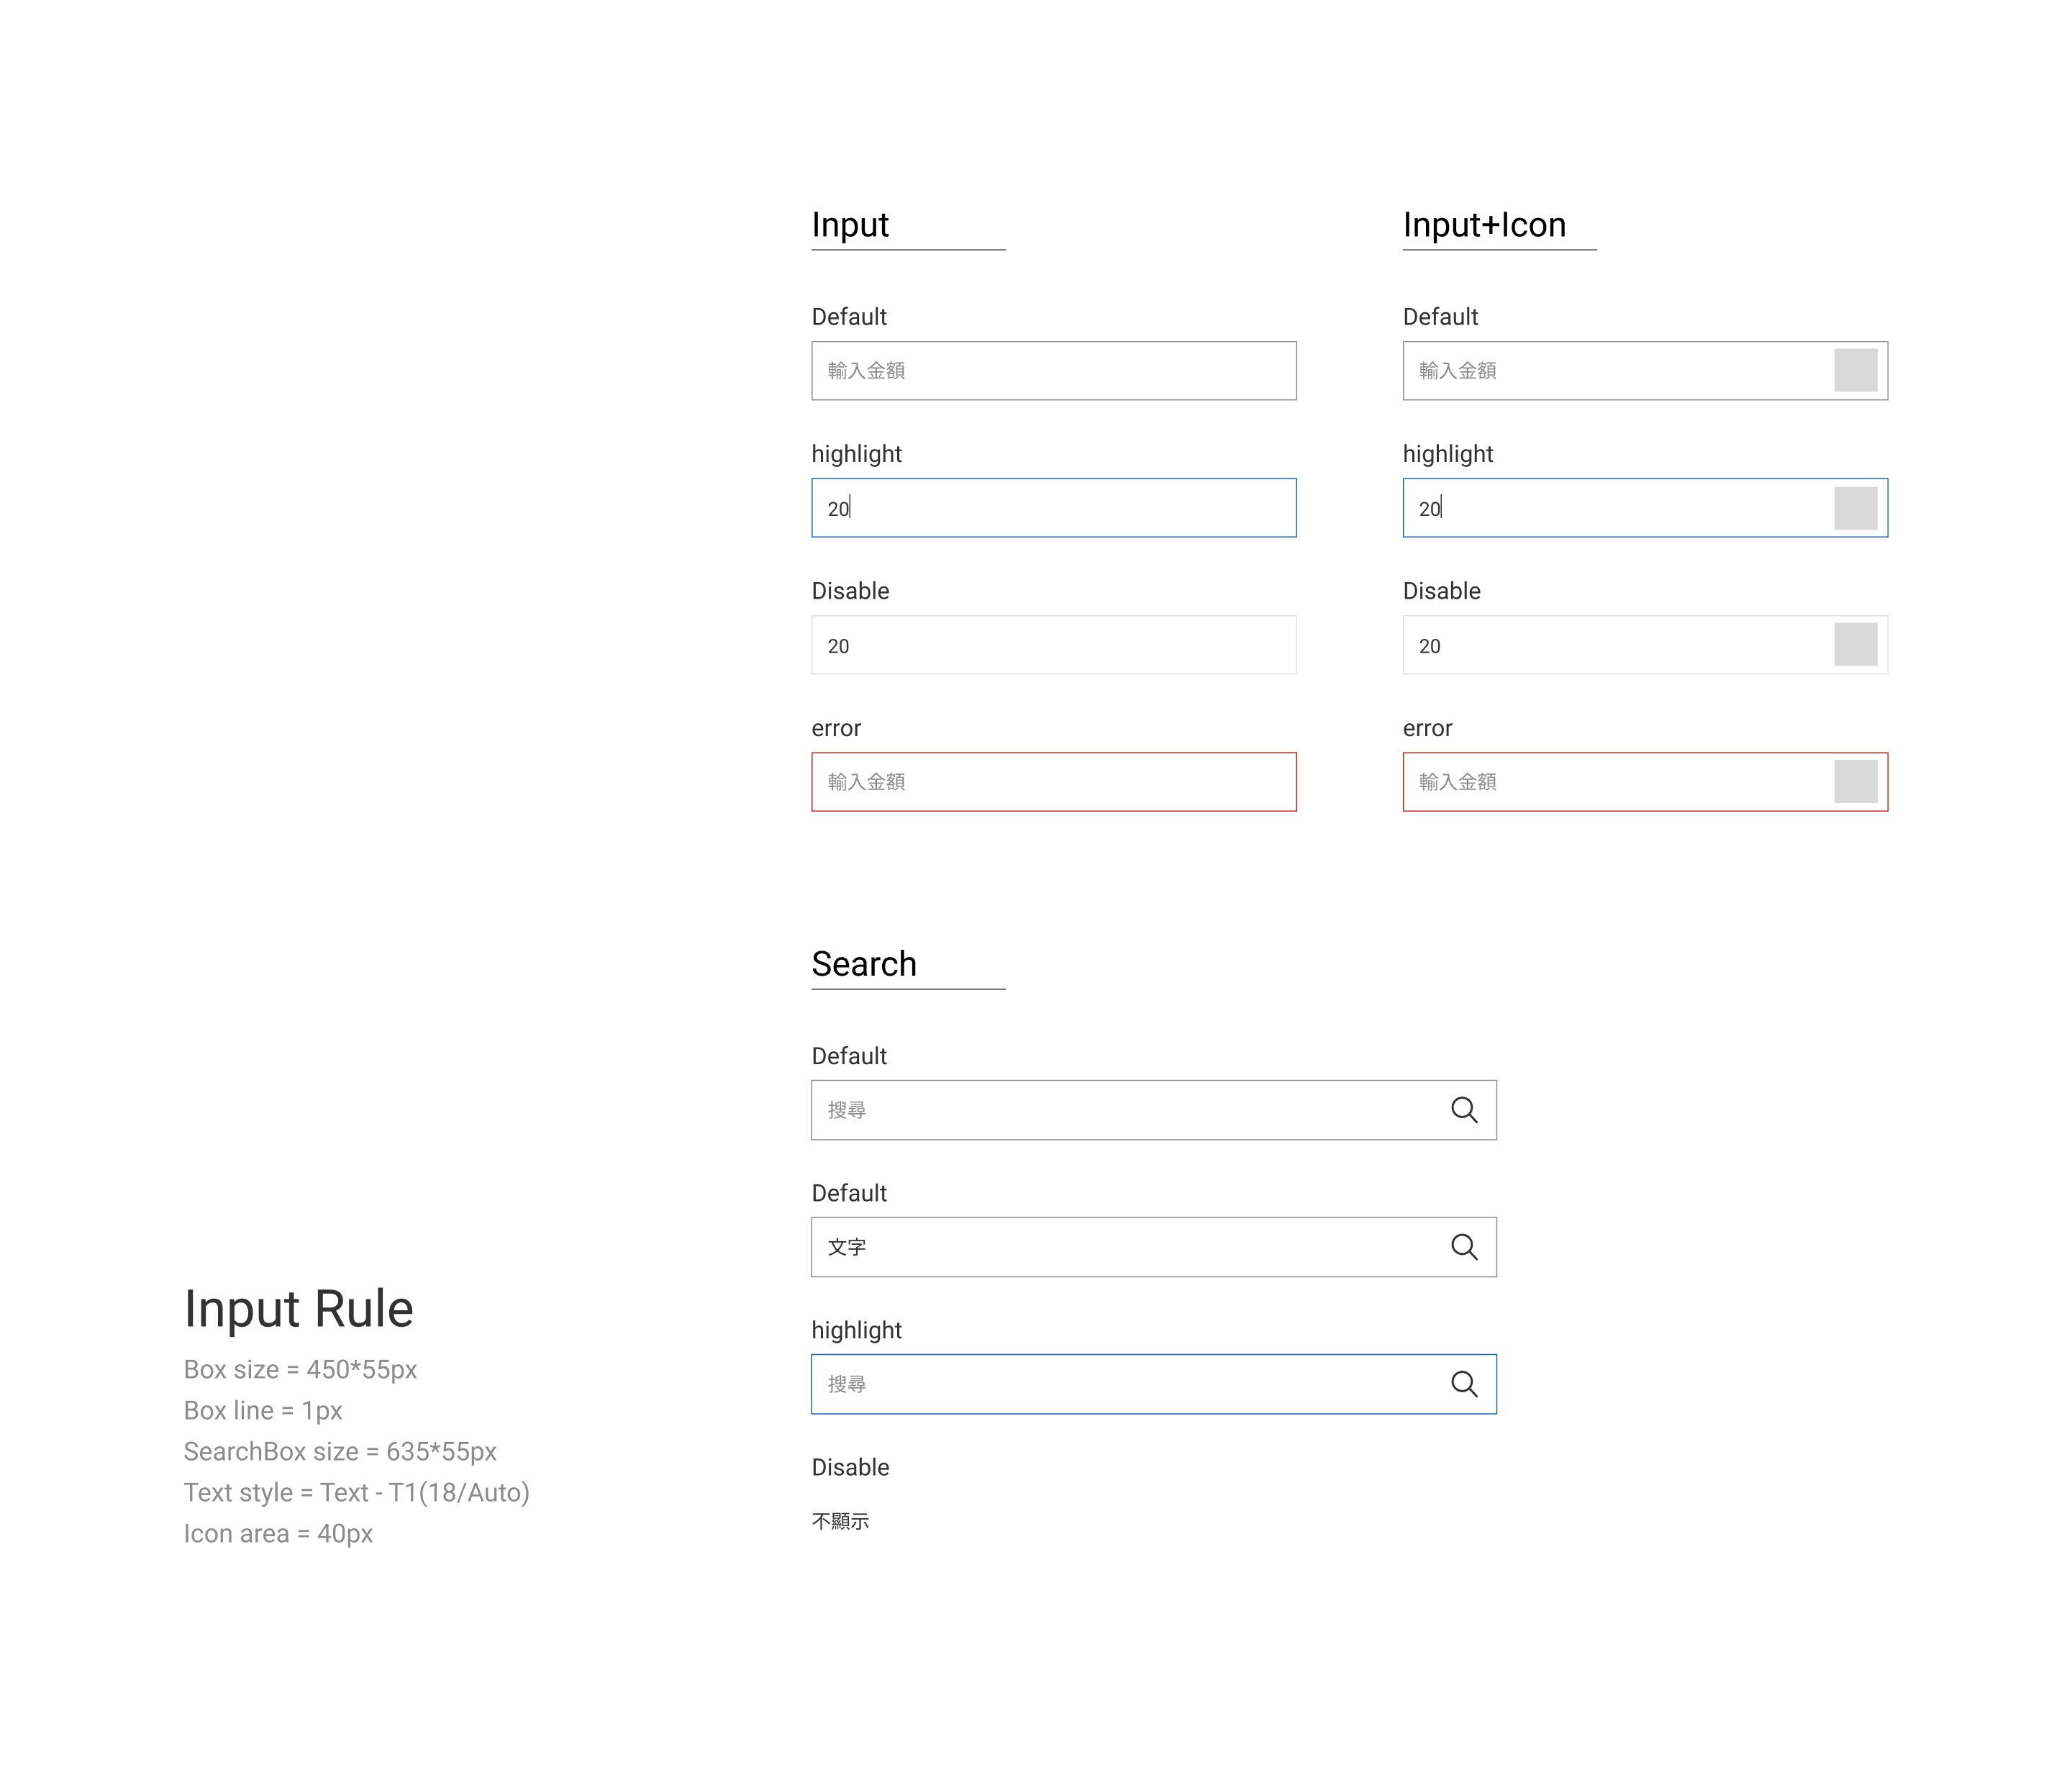
Task: Click the blue highlighted Input field showing 20
Action: click(x=1053, y=508)
